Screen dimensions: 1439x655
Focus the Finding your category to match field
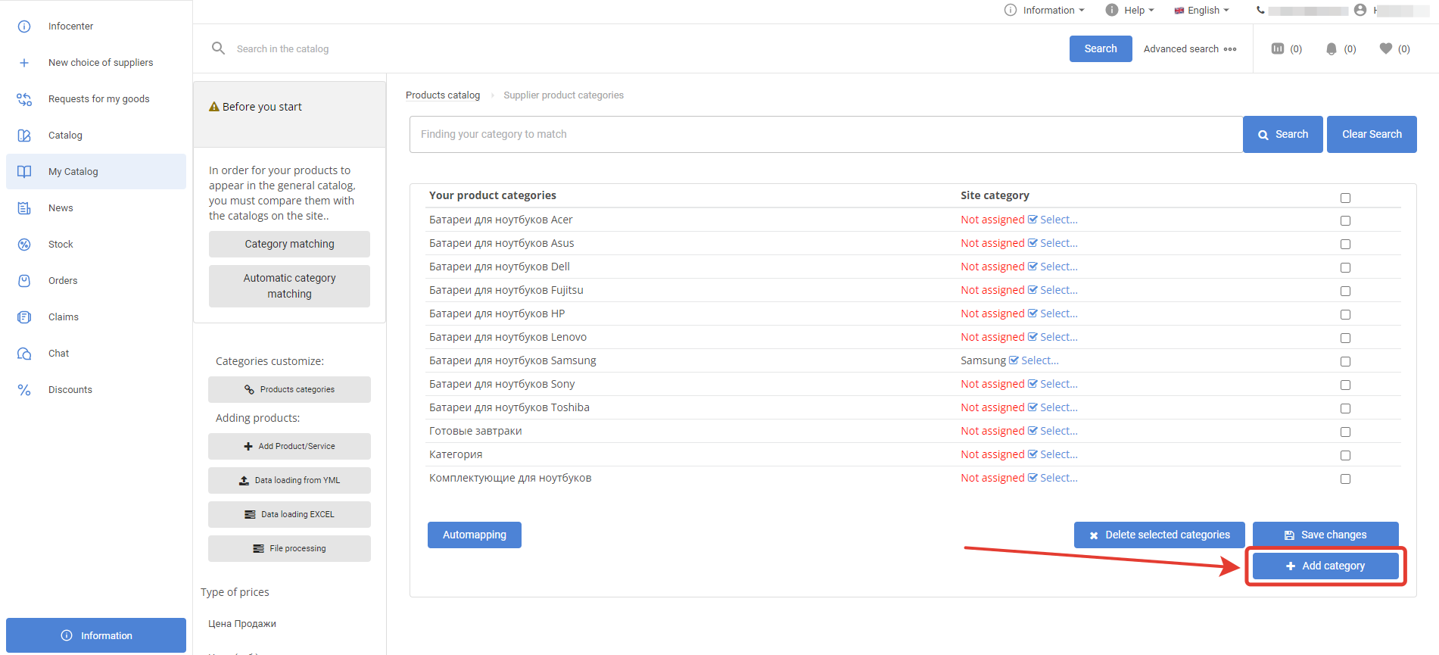(x=825, y=135)
